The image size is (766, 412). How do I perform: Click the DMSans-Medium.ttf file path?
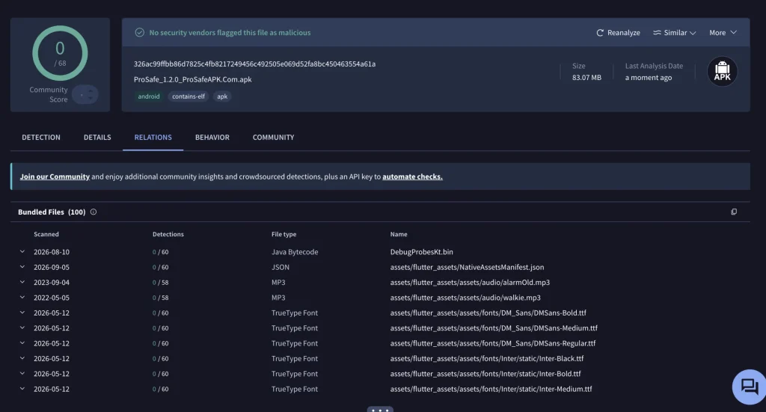point(494,328)
